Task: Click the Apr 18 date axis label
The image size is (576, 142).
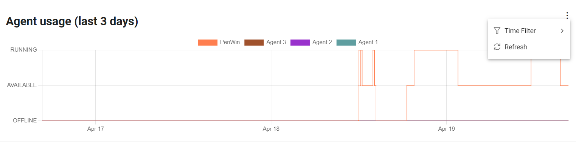Action: coord(271,129)
